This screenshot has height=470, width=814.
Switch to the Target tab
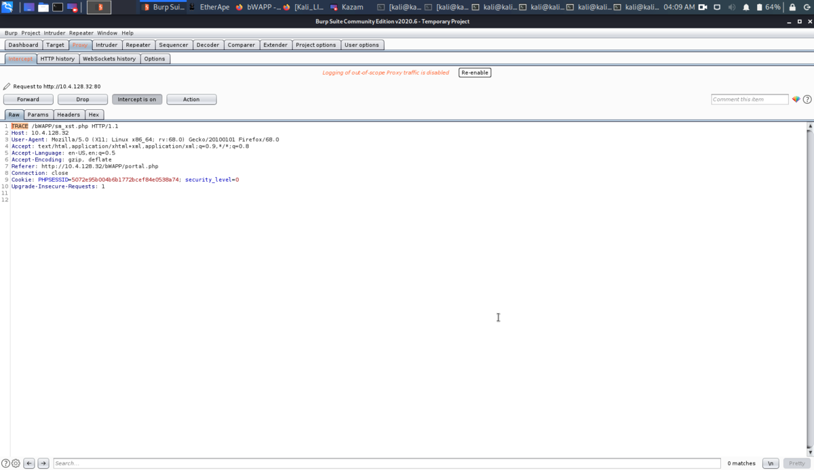point(55,45)
